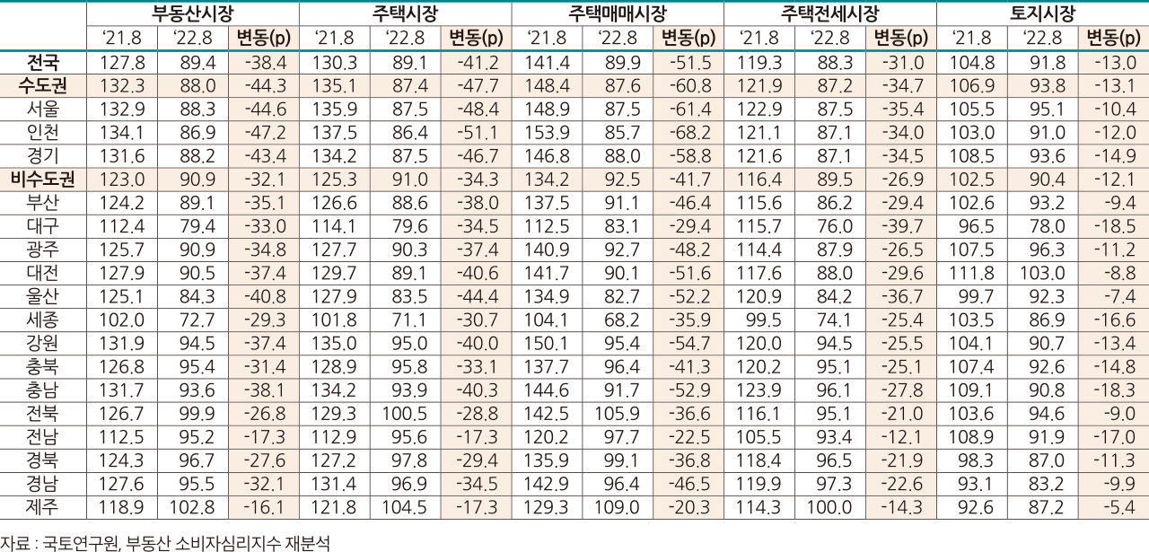Viewport: 1149px width, 552px height.
Task: Select the 인천 row label
Action: pyautogui.click(x=43, y=133)
